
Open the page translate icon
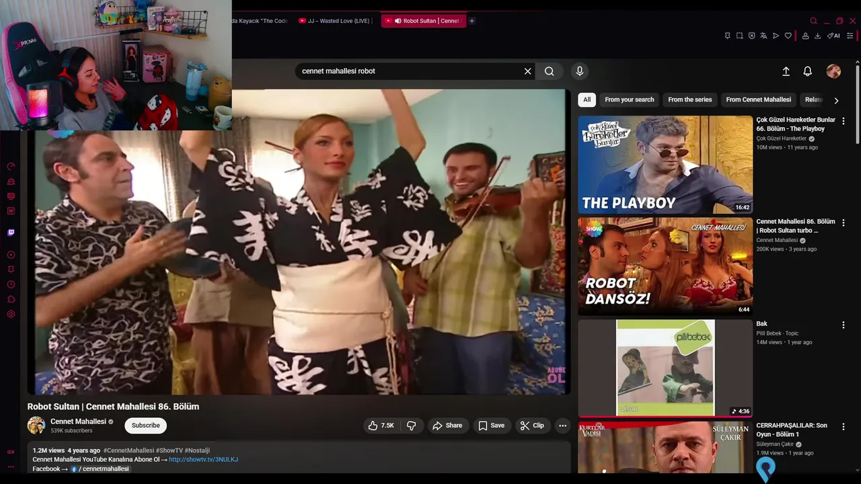pos(763,36)
